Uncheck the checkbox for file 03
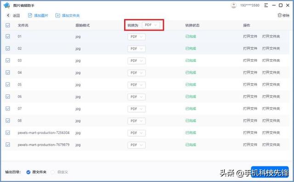The height and width of the screenshot is (182, 294). tap(8, 61)
